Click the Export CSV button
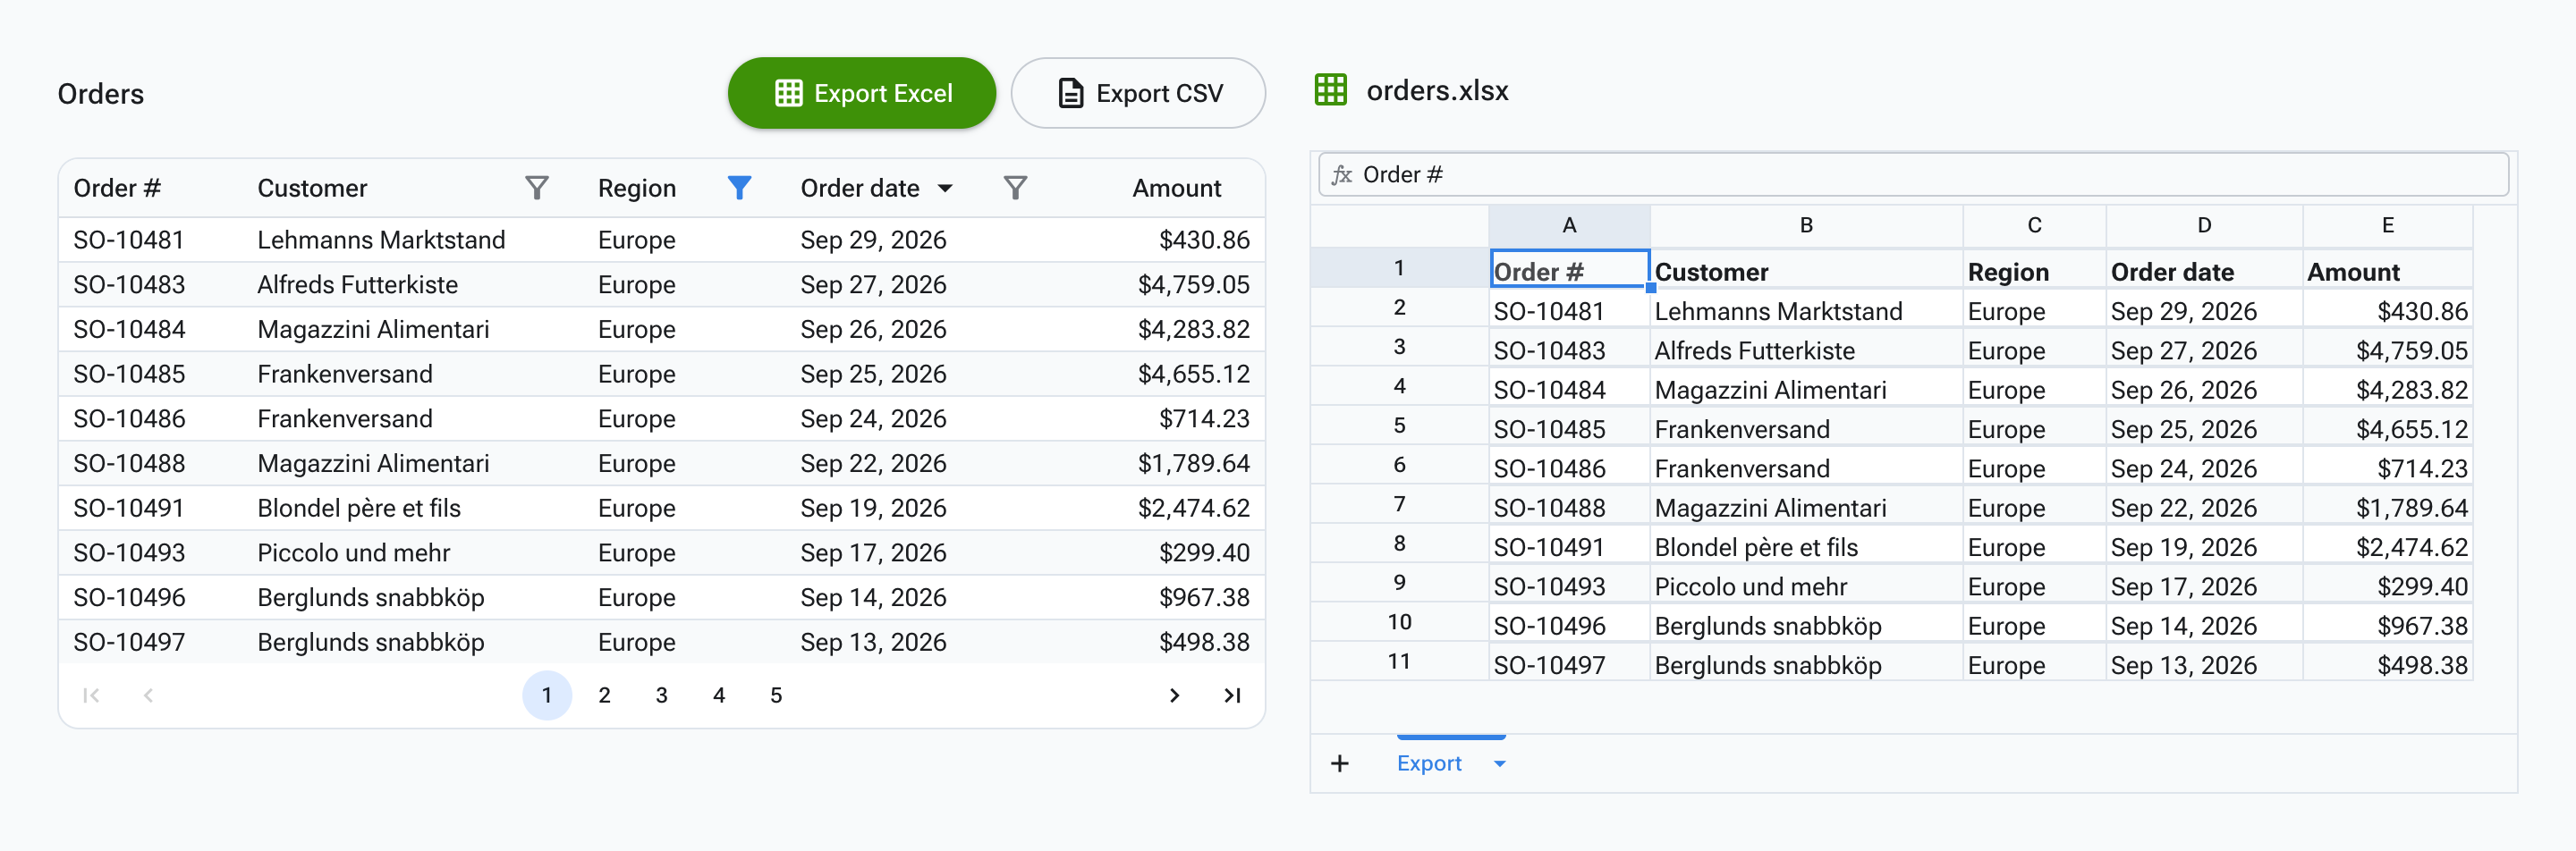The height and width of the screenshot is (851, 2576). [x=1138, y=93]
